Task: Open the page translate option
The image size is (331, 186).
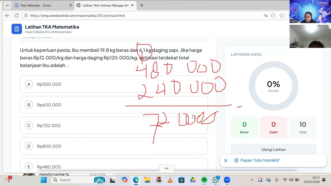Action: coord(266,16)
